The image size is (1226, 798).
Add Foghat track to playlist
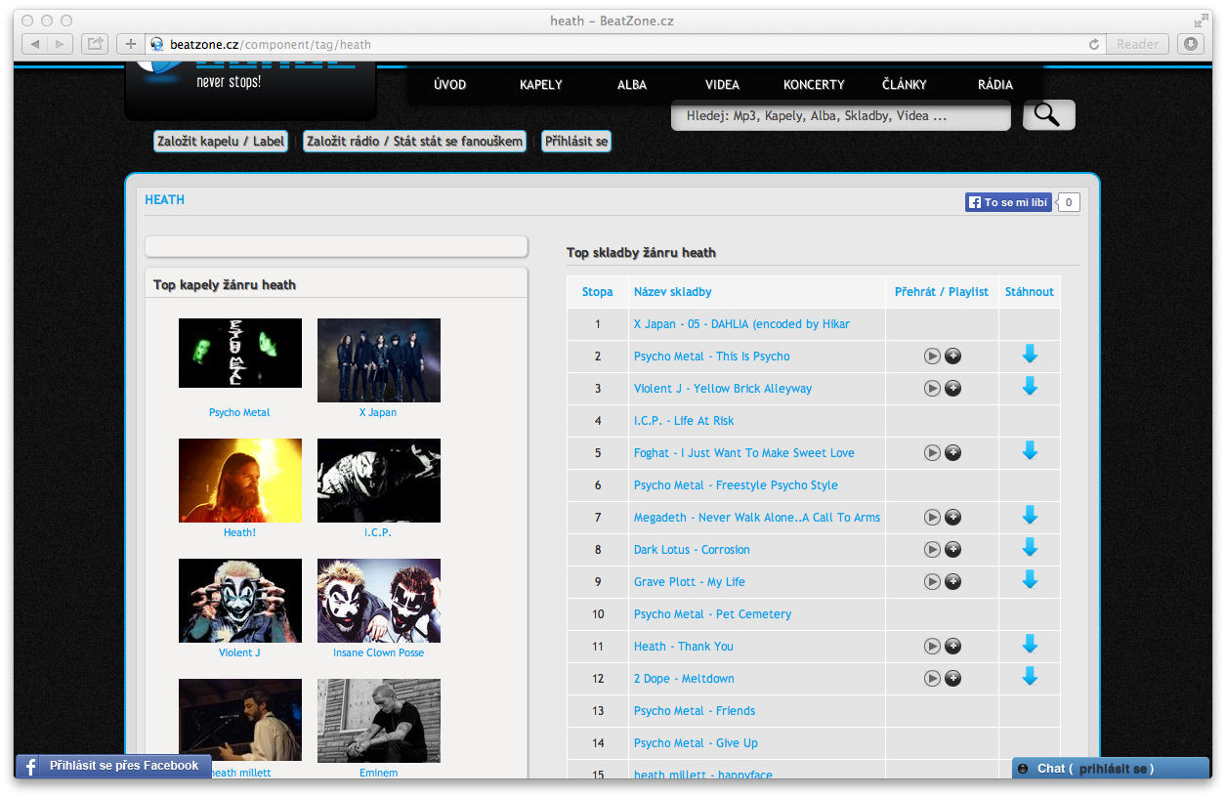(x=953, y=453)
